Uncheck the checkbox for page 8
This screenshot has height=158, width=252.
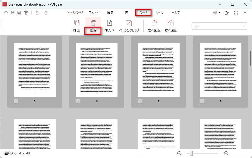click(x=202, y=101)
